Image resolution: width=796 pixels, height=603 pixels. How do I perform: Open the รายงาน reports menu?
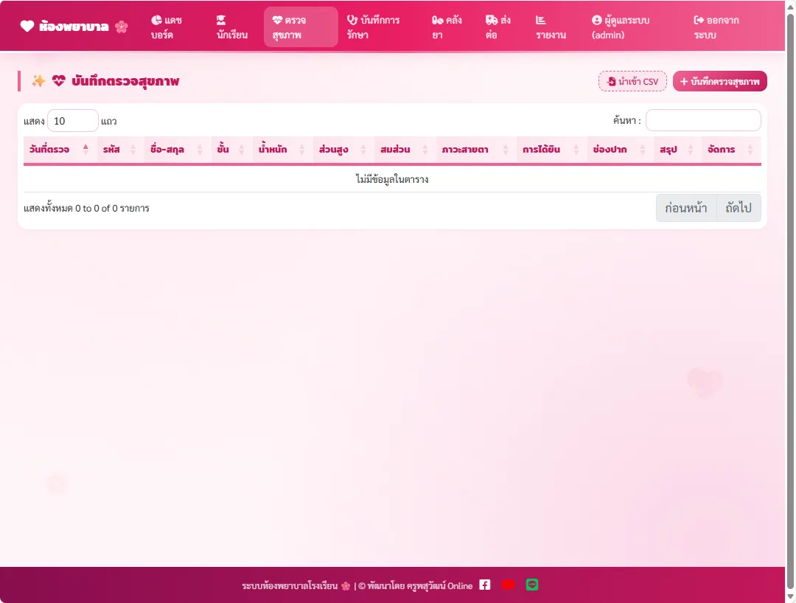(x=551, y=27)
